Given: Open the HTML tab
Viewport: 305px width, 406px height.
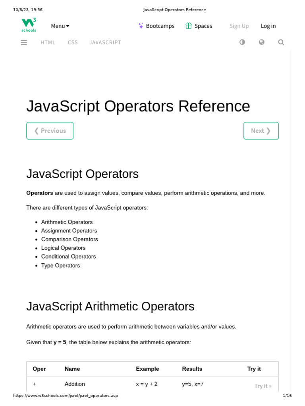Looking at the screenshot, I should 48,42.
